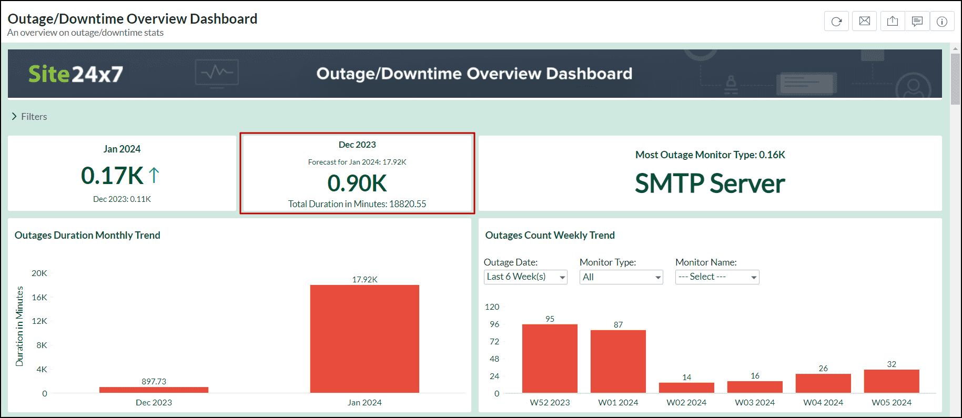Viewport: 962px width, 418px height.
Task: Open the Monitor Type dropdown
Action: [621, 277]
